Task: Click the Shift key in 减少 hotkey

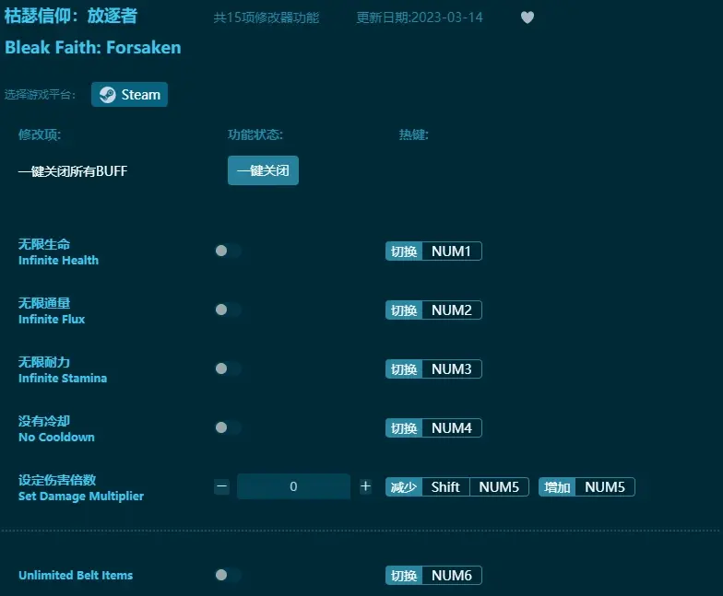Action: 445,486
